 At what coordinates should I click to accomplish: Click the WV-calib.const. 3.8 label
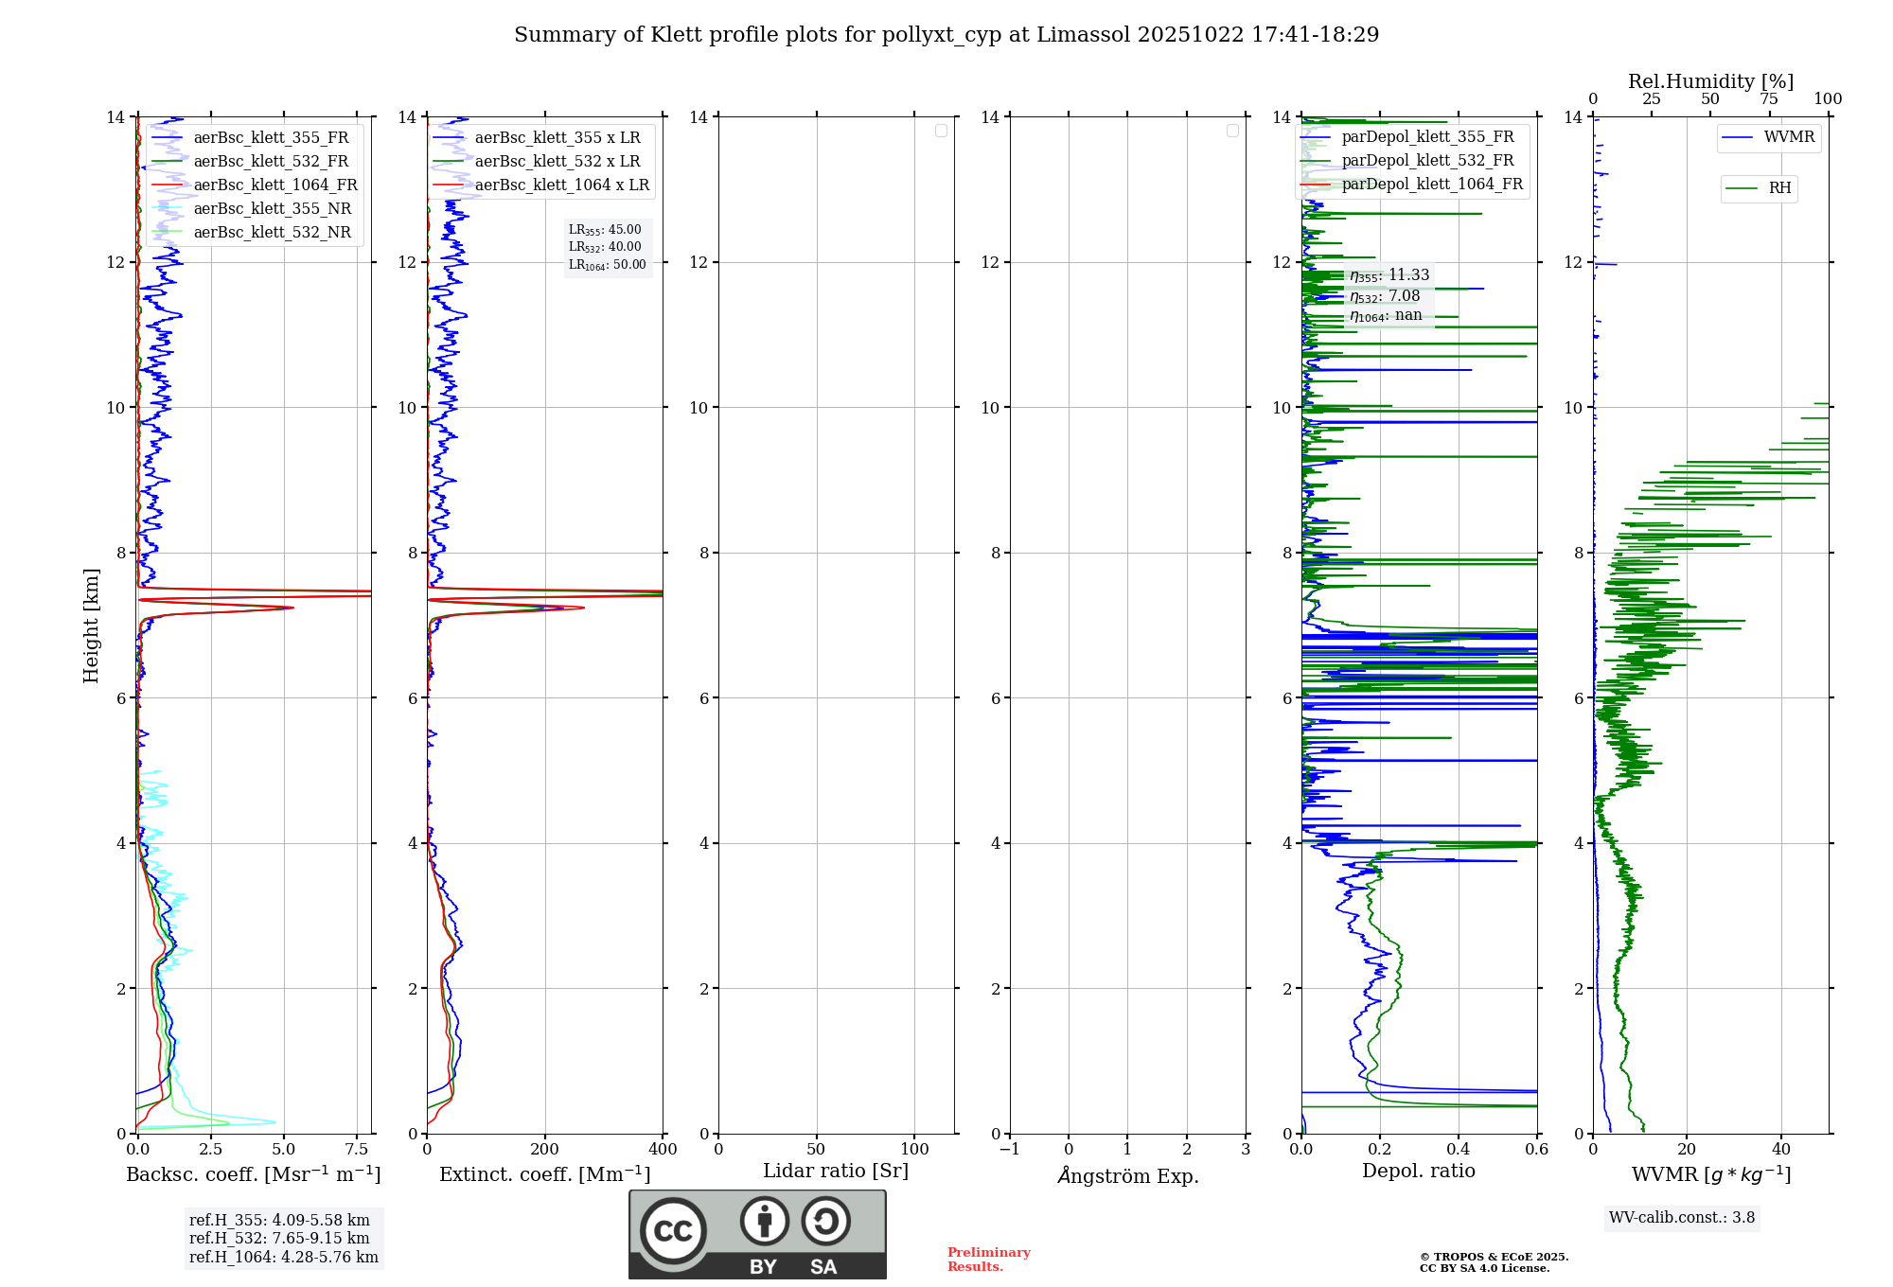point(1681,1218)
